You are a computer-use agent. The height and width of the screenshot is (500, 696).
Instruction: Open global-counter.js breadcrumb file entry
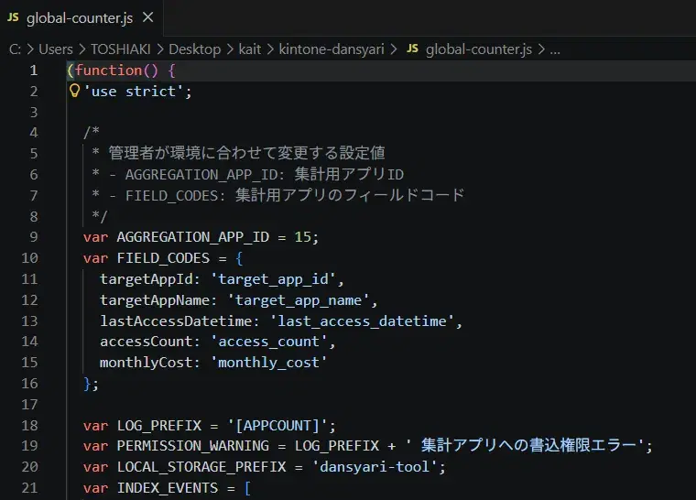[478, 49]
